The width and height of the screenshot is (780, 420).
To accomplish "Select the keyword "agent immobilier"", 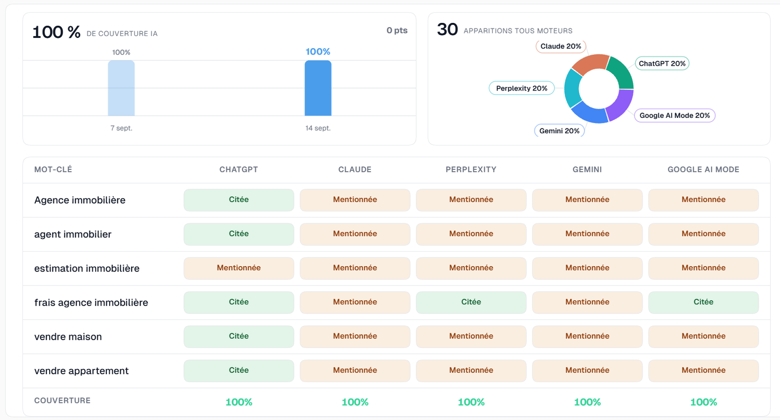I will 73,234.
